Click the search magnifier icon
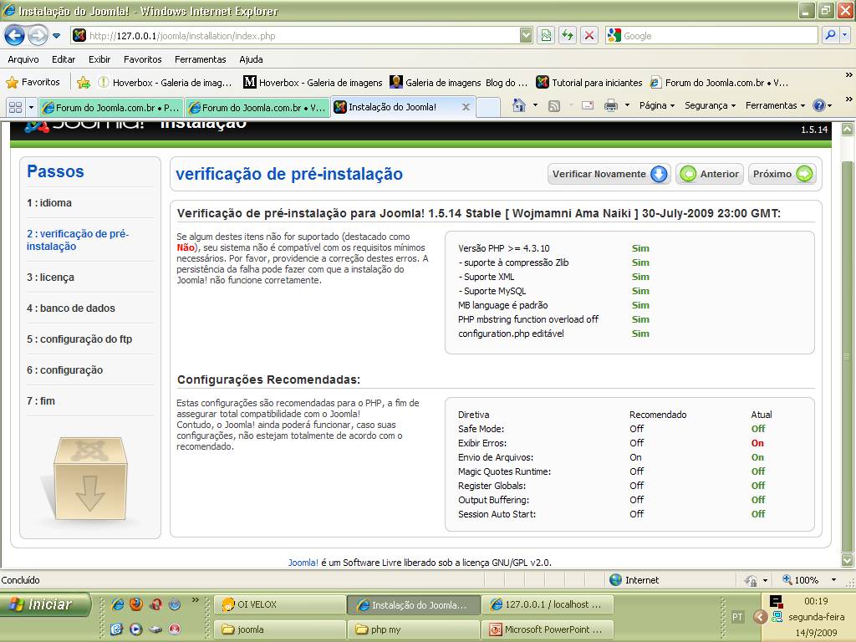856x642 pixels. [x=830, y=35]
